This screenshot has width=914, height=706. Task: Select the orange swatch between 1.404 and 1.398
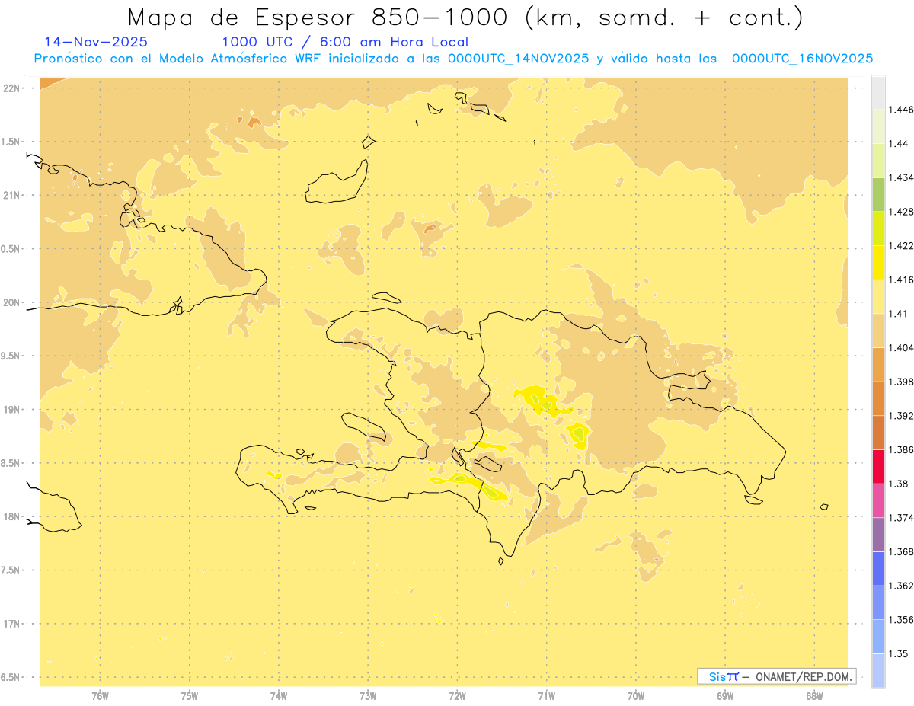point(878,365)
